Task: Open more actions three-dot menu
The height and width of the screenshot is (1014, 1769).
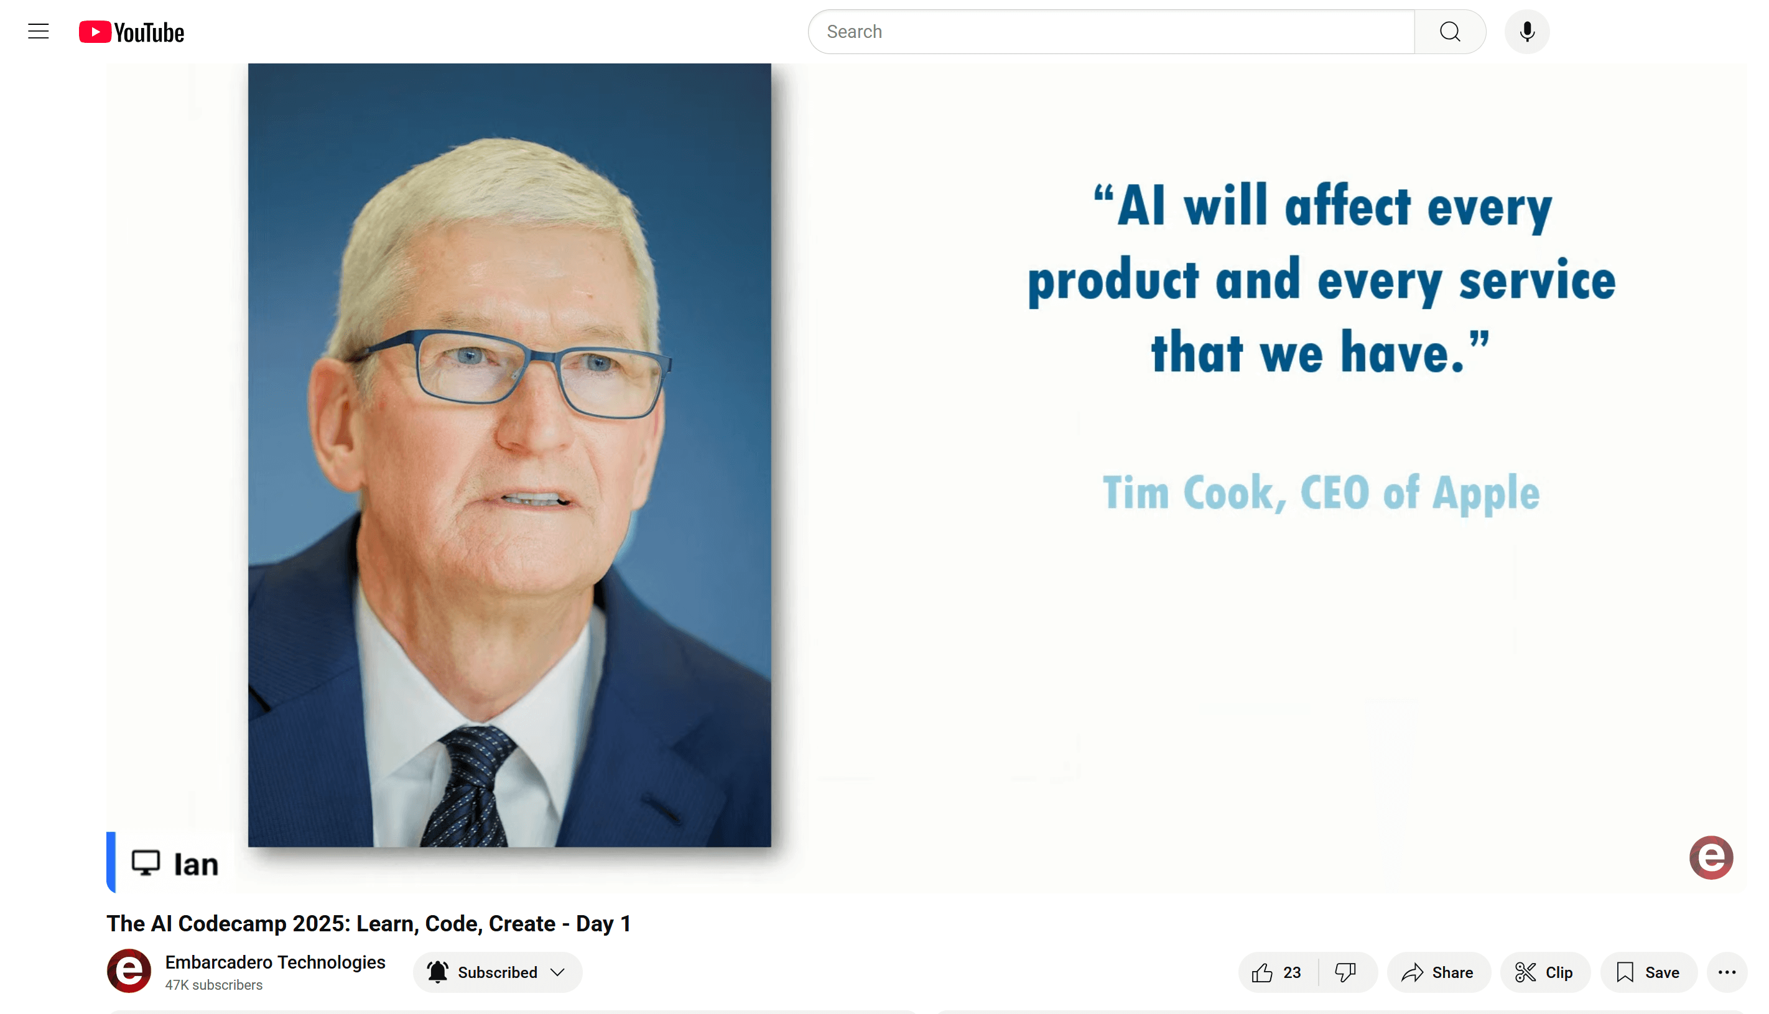Action: pos(1727,972)
